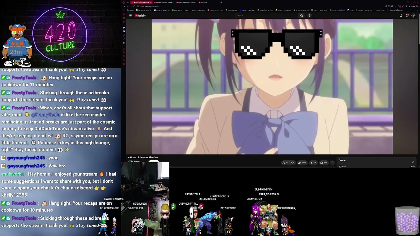Open the YouTube account avatar menu

[413, 15]
